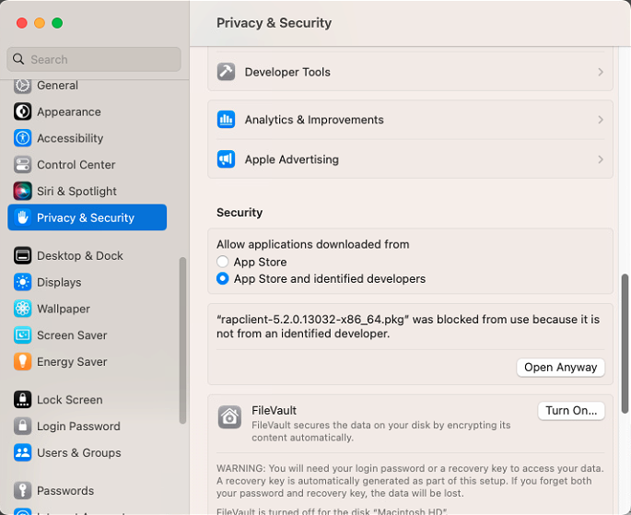Viewport: 631px width, 515px height.
Task: Click the Lock Screen icon
Action: [x=22, y=400]
